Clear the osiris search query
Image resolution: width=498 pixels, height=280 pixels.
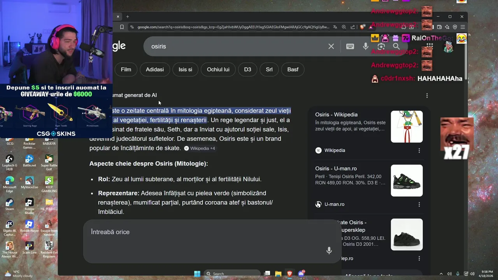pos(331,46)
